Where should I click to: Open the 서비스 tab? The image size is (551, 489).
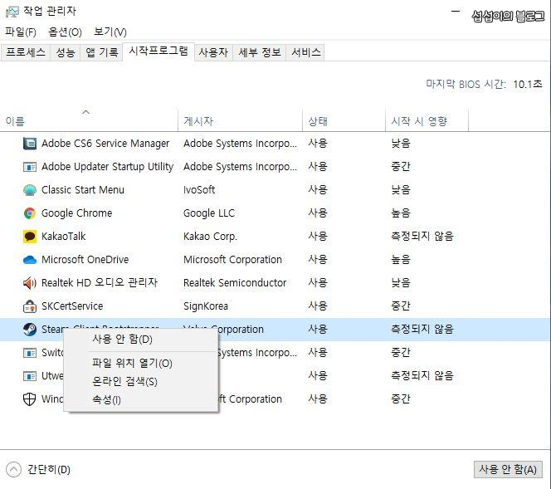[305, 52]
